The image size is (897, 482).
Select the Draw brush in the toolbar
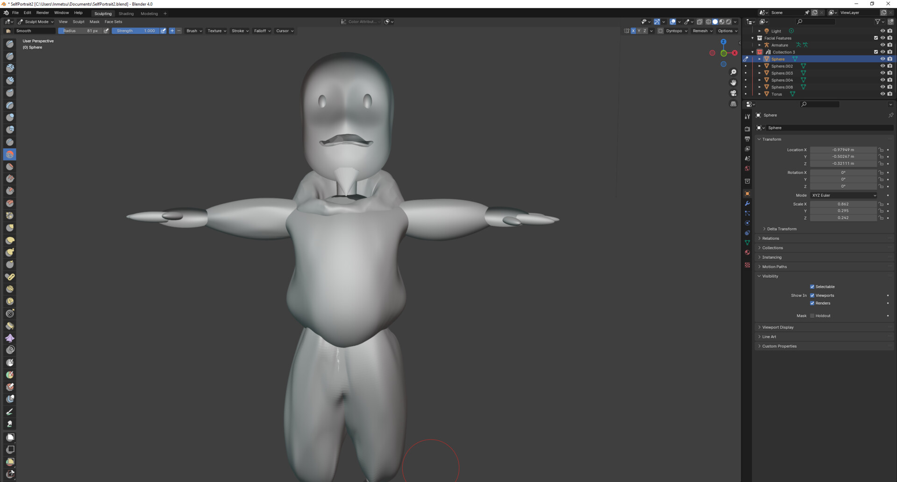10,44
